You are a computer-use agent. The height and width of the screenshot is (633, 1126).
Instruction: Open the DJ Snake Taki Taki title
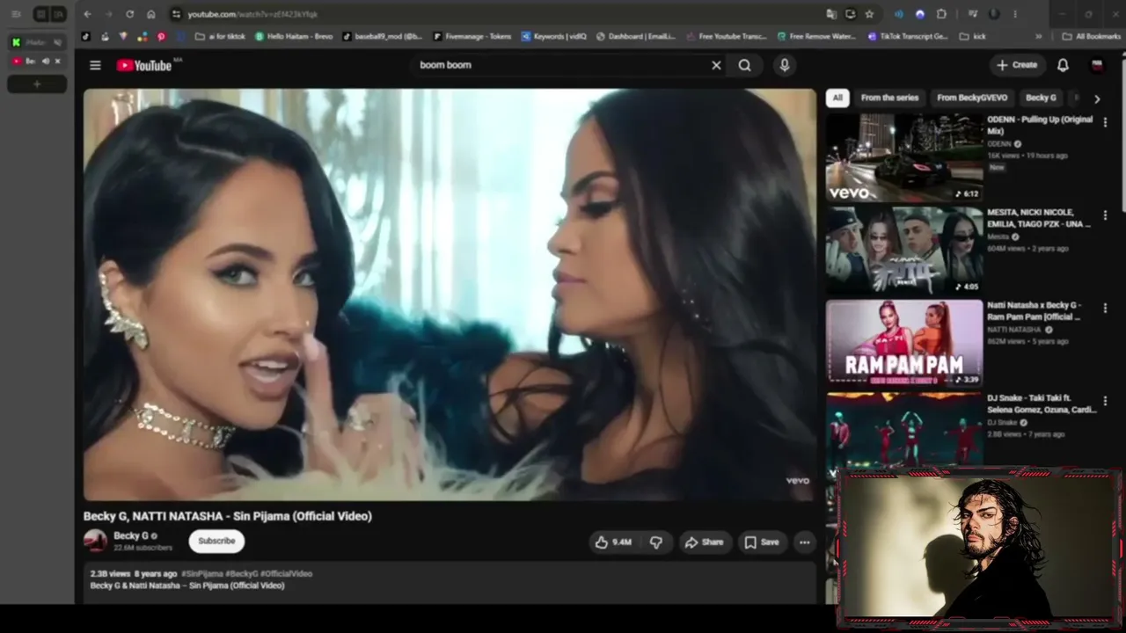1042,404
